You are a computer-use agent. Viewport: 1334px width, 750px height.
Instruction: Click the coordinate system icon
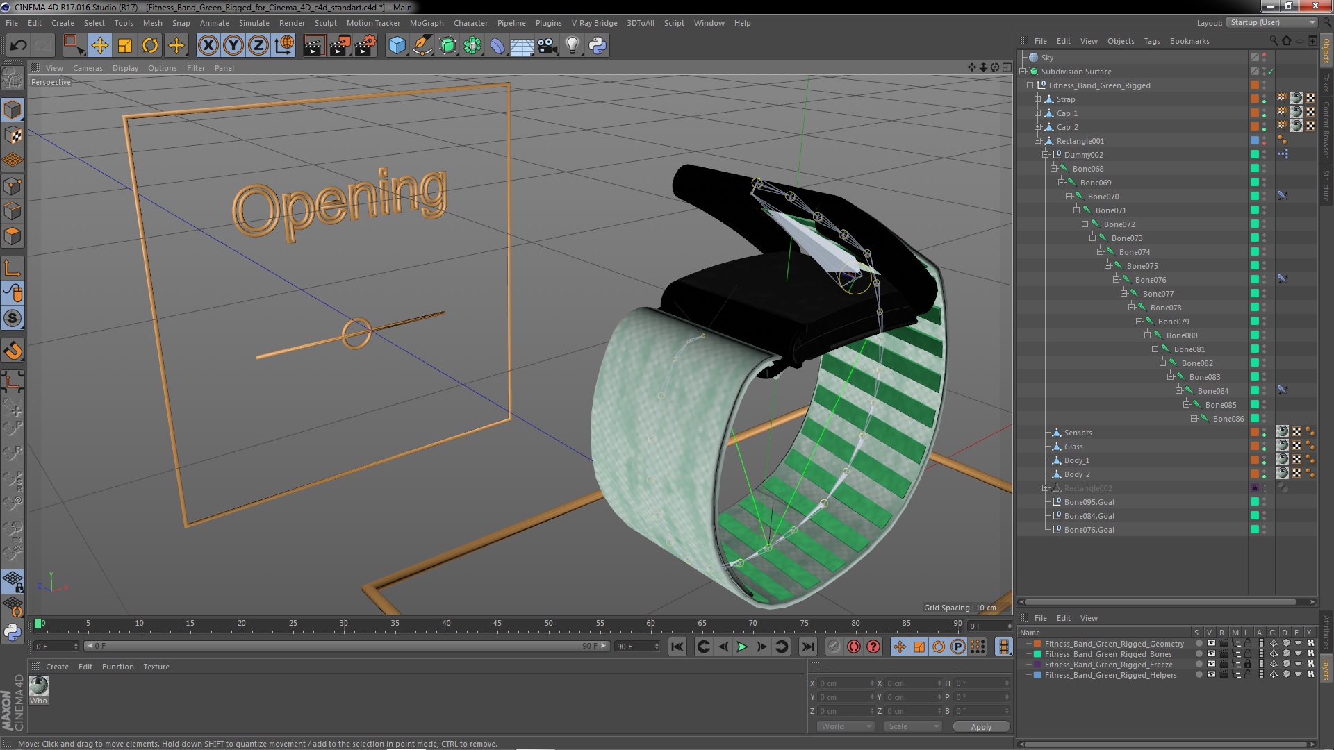click(284, 46)
